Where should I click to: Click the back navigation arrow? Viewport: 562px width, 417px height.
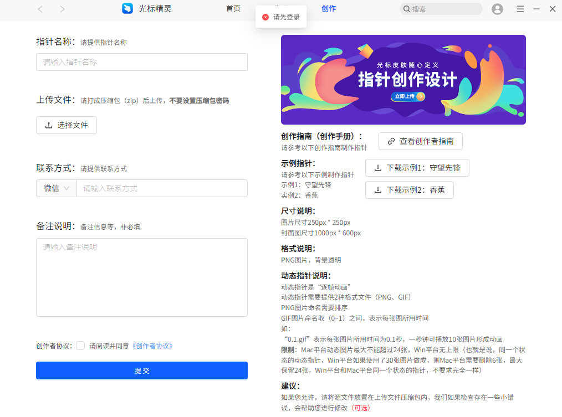click(x=40, y=9)
